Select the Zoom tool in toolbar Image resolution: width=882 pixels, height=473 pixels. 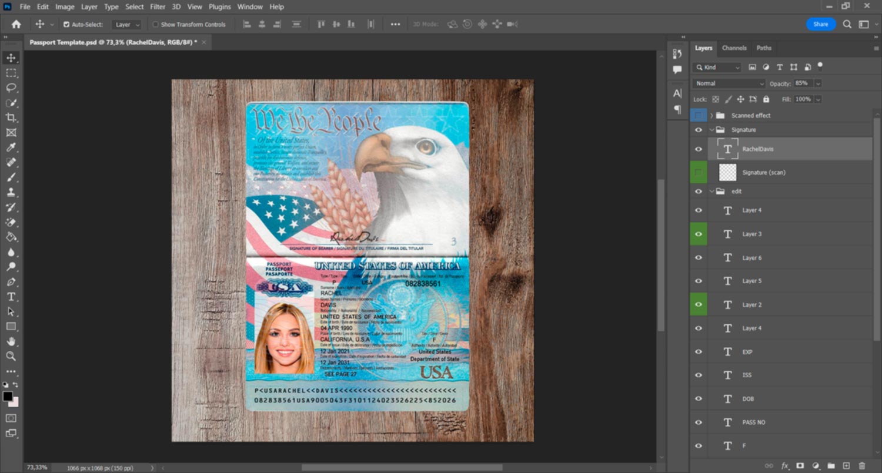(x=11, y=356)
